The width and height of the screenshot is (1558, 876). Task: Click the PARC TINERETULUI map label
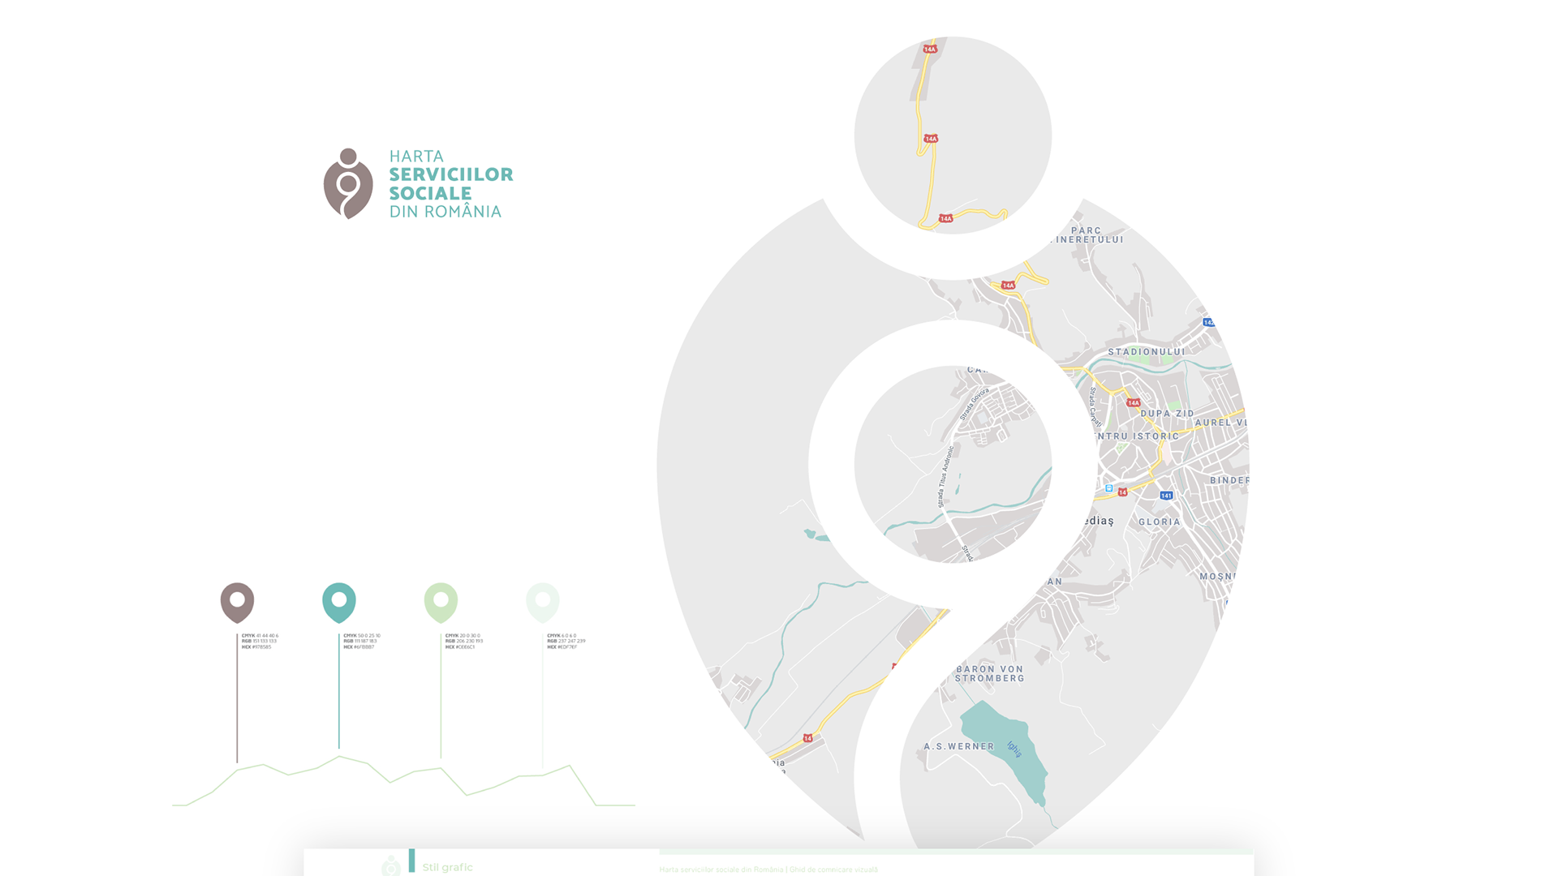[1086, 235]
